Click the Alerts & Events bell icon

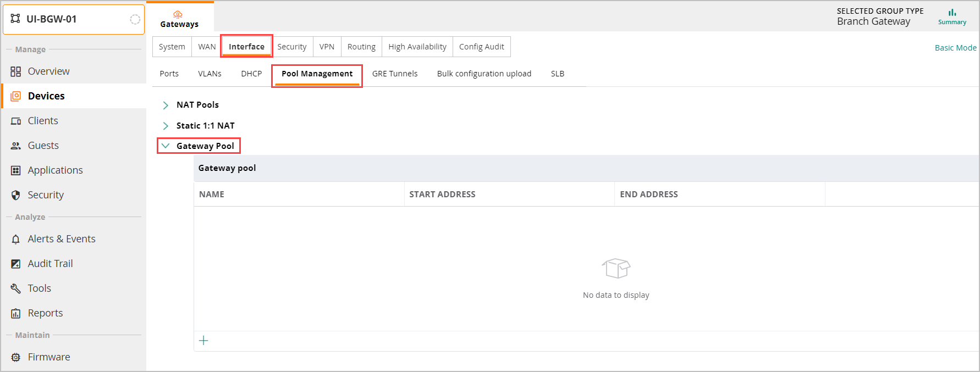(16, 239)
